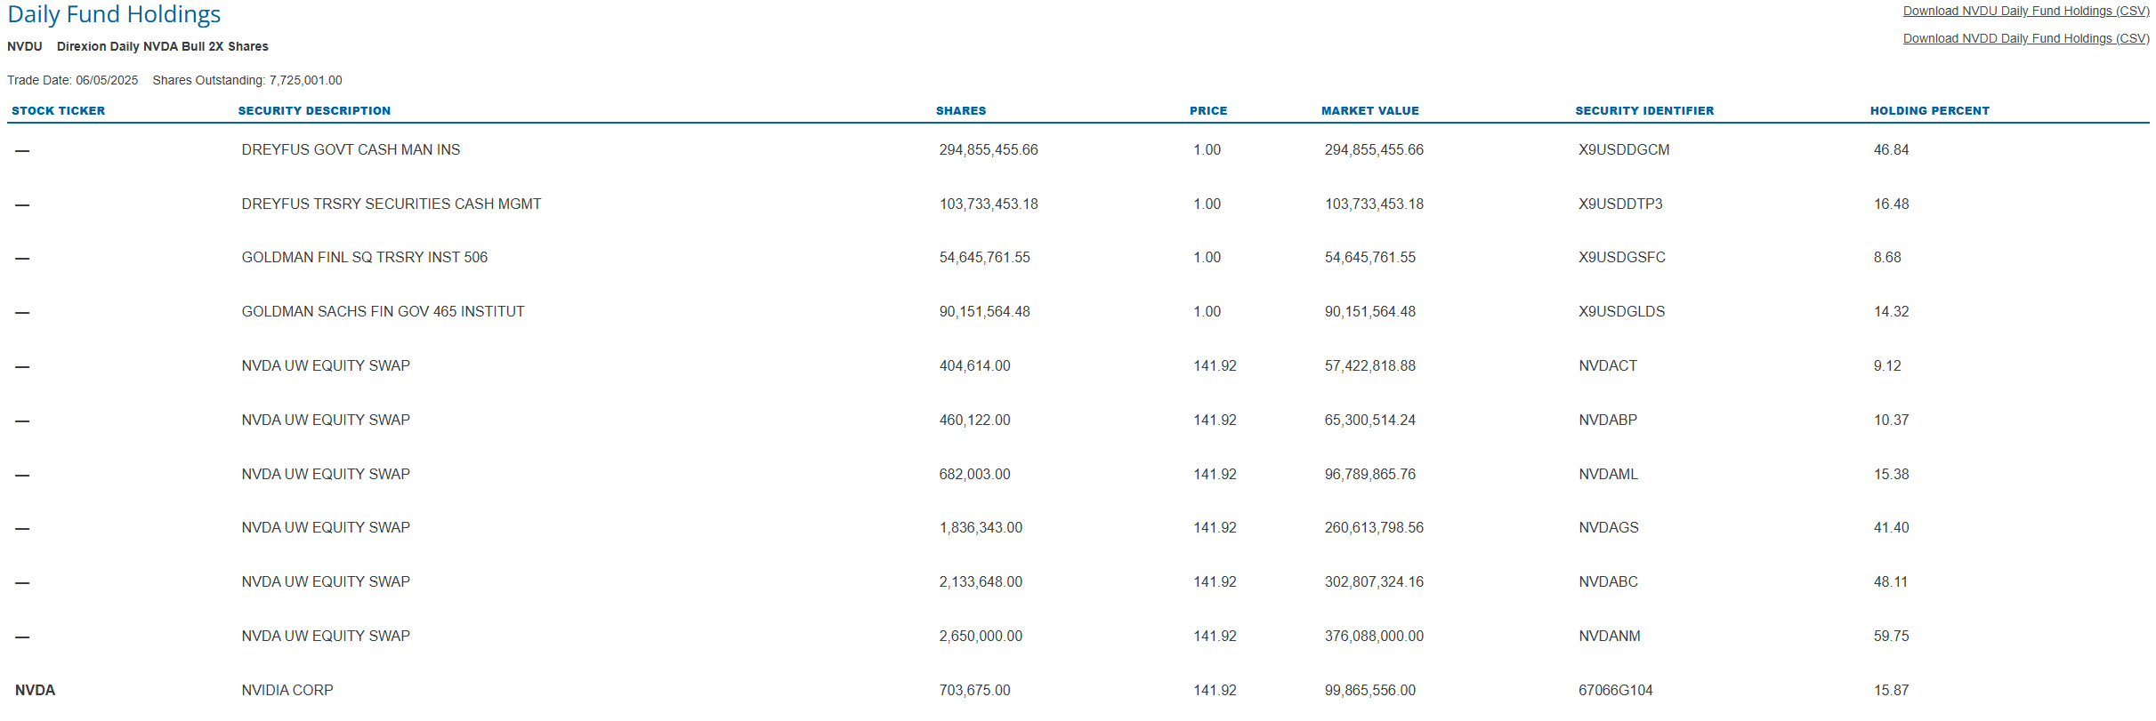2156x721 pixels.
Task: Click the Daily Fund Holdings page title
Action: [x=114, y=15]
